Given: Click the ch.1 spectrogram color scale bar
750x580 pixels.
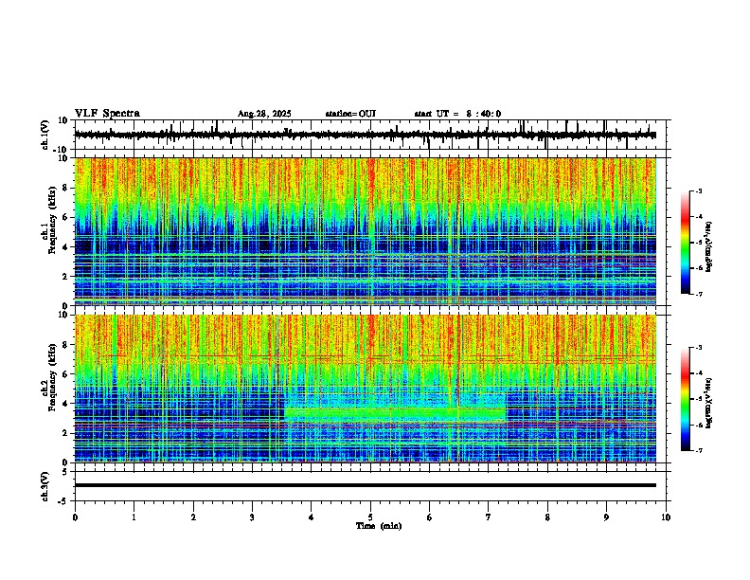Looking at the screenshot, I should coord(686,243).
